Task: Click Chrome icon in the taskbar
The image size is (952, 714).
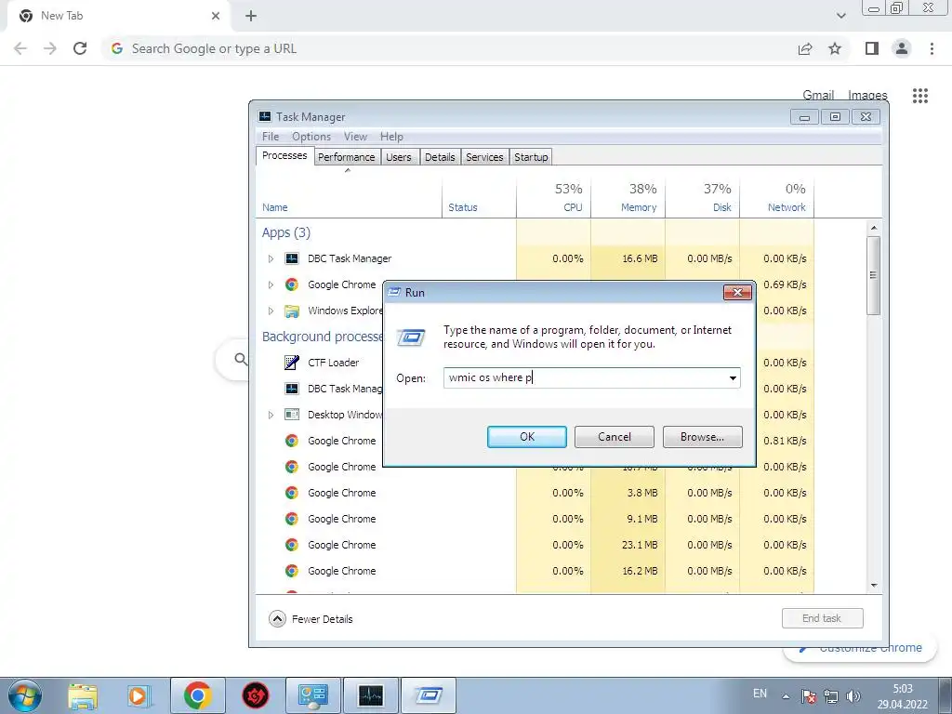Action: click(197, 695)
